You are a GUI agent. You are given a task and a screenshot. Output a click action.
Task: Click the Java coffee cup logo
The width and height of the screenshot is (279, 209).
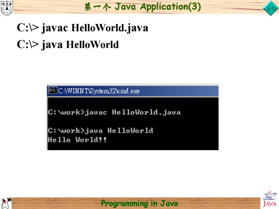point(270,197)
